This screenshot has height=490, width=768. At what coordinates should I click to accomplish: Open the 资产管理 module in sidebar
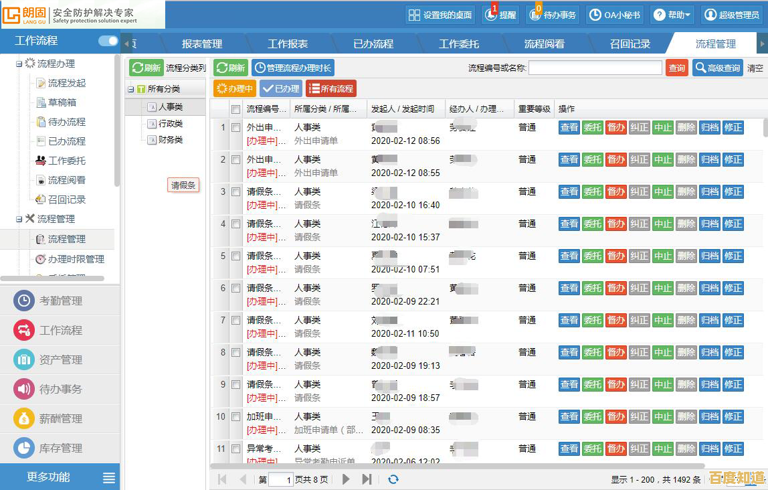[60, 359]
